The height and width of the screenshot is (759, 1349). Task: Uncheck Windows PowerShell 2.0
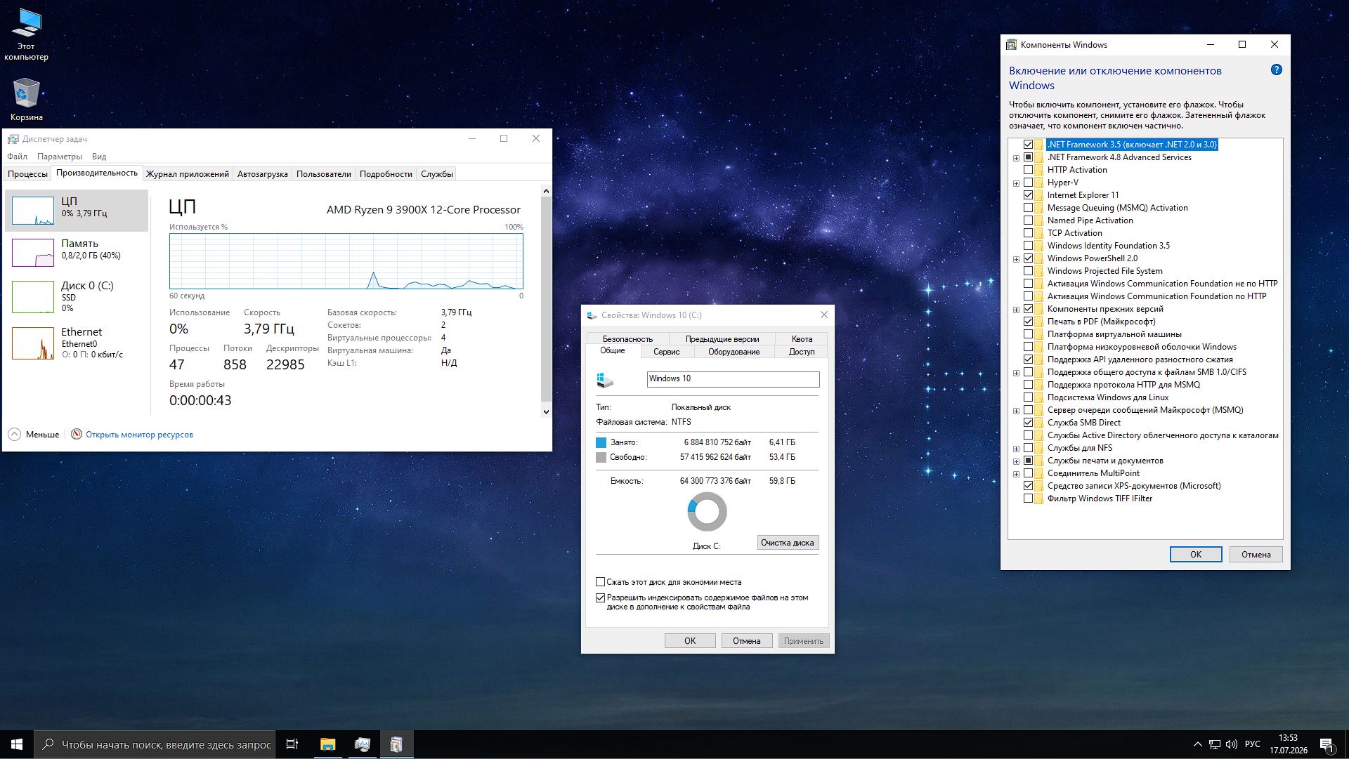[1028, 258]
